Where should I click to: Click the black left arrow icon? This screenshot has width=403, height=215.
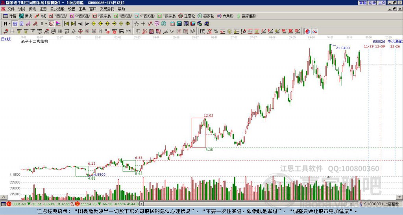[x=80, y=24]
